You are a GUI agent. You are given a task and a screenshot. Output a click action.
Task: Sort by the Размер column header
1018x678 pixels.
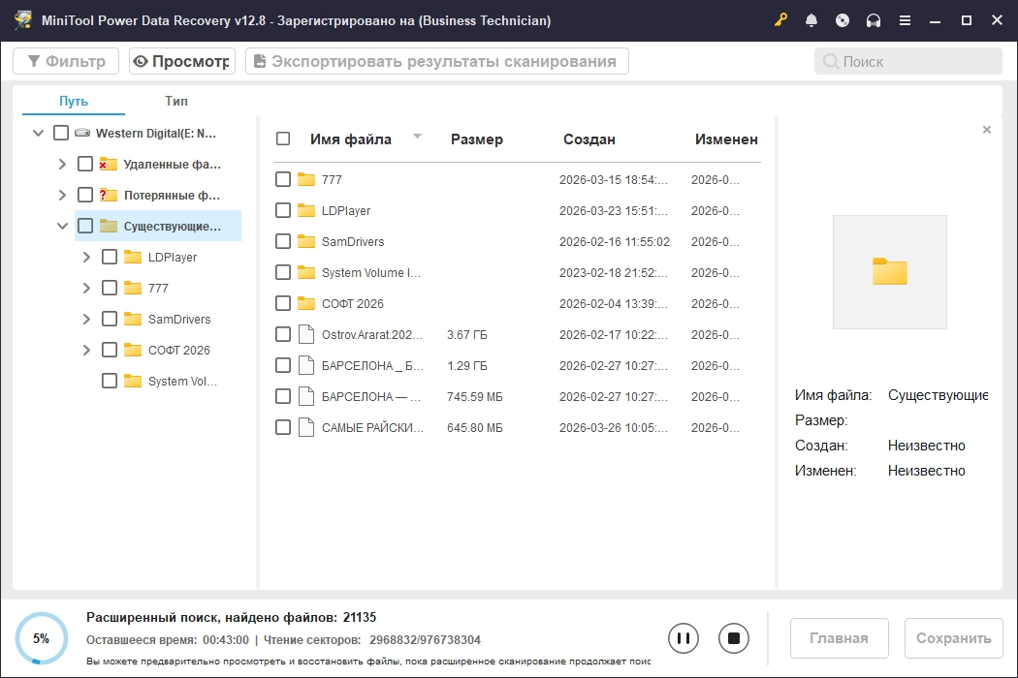tap(477, 139)
